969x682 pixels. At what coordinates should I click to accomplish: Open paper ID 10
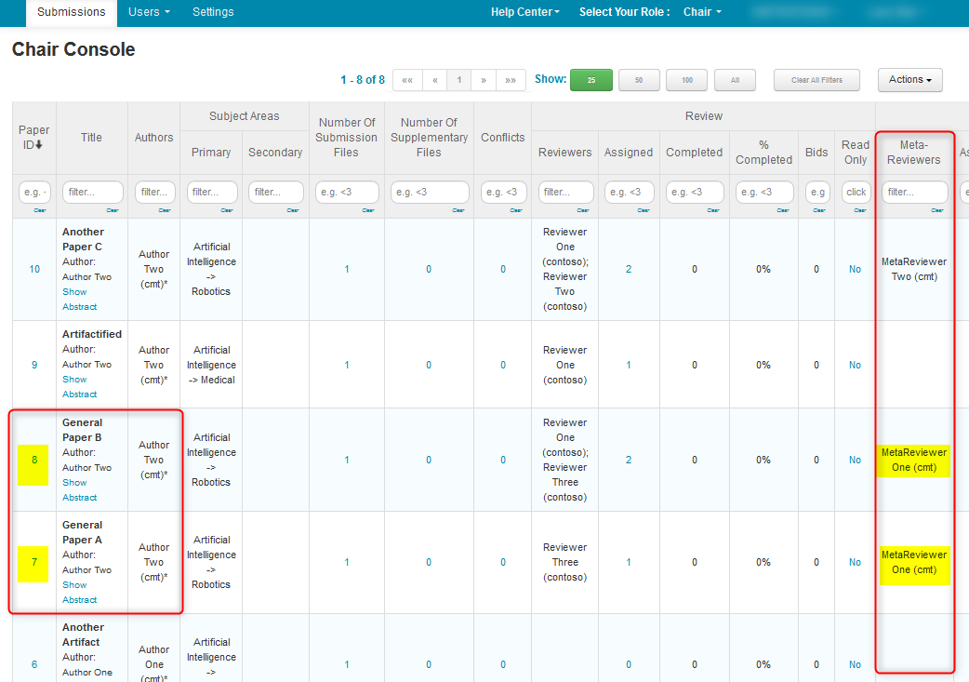click(34, 269)
